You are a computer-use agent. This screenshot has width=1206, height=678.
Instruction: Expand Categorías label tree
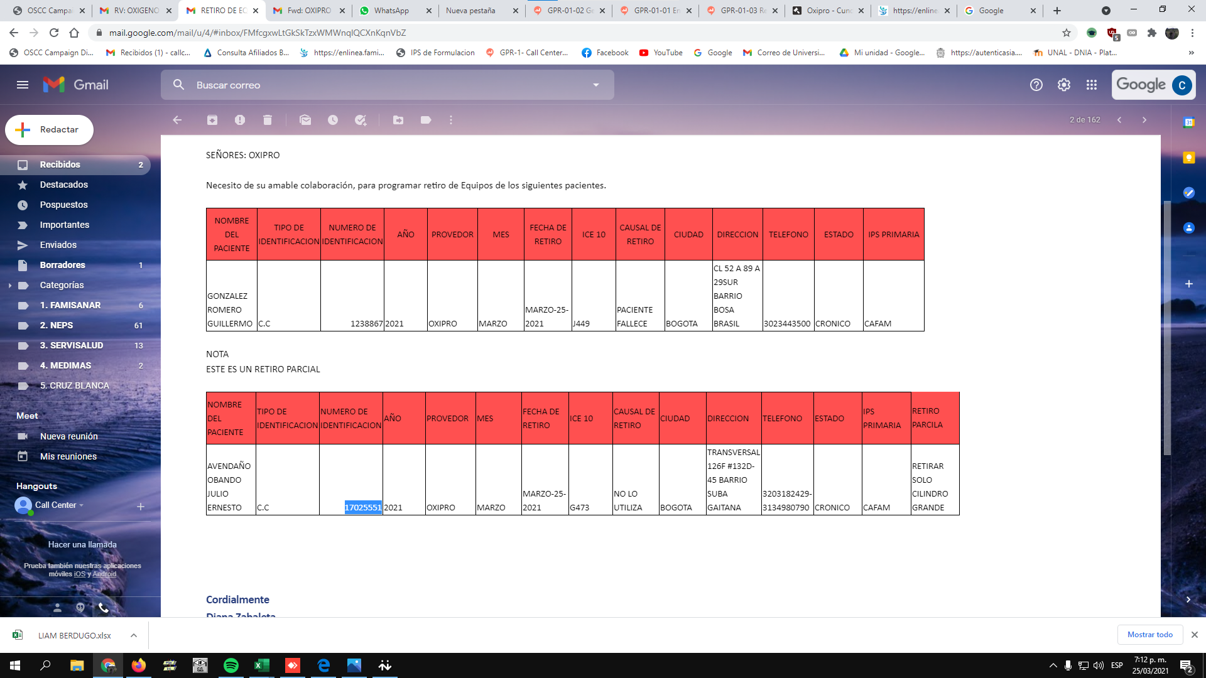pos(10,285)
